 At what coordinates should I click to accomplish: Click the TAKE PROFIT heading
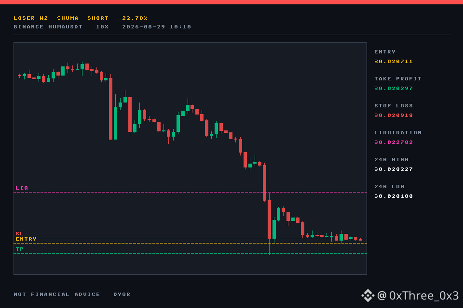(398, 79)
